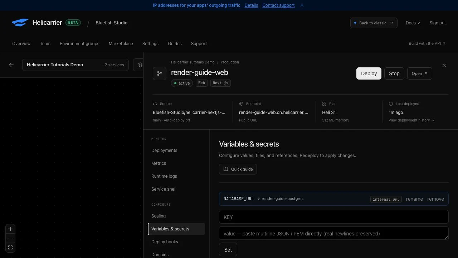
Task: Click the Helicarrier logo icon
Action: click(x=20, y=23)
